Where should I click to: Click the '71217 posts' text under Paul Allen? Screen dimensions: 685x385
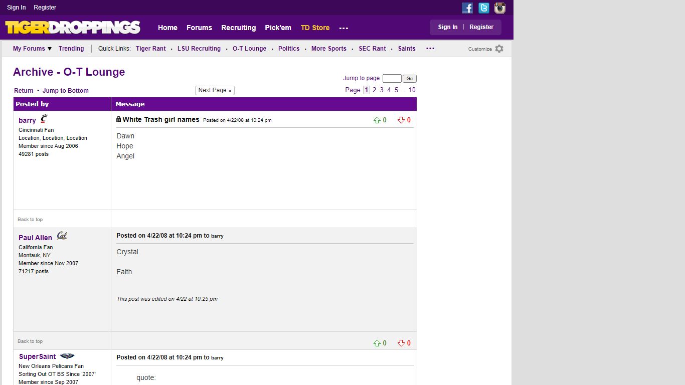click(34, 272)
